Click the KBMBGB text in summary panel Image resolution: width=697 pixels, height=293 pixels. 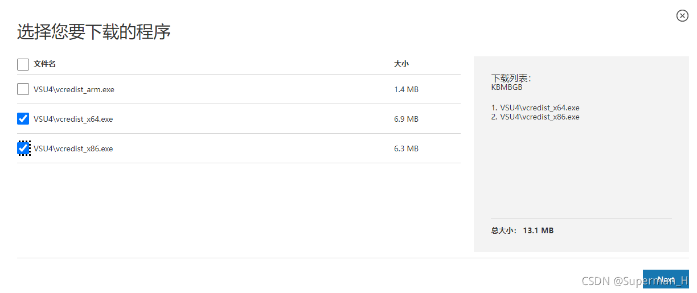click(x=506, y=87)
